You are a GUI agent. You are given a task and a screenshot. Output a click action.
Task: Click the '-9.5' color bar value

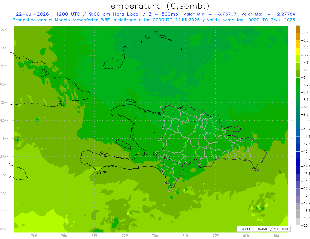click(305, 114)
